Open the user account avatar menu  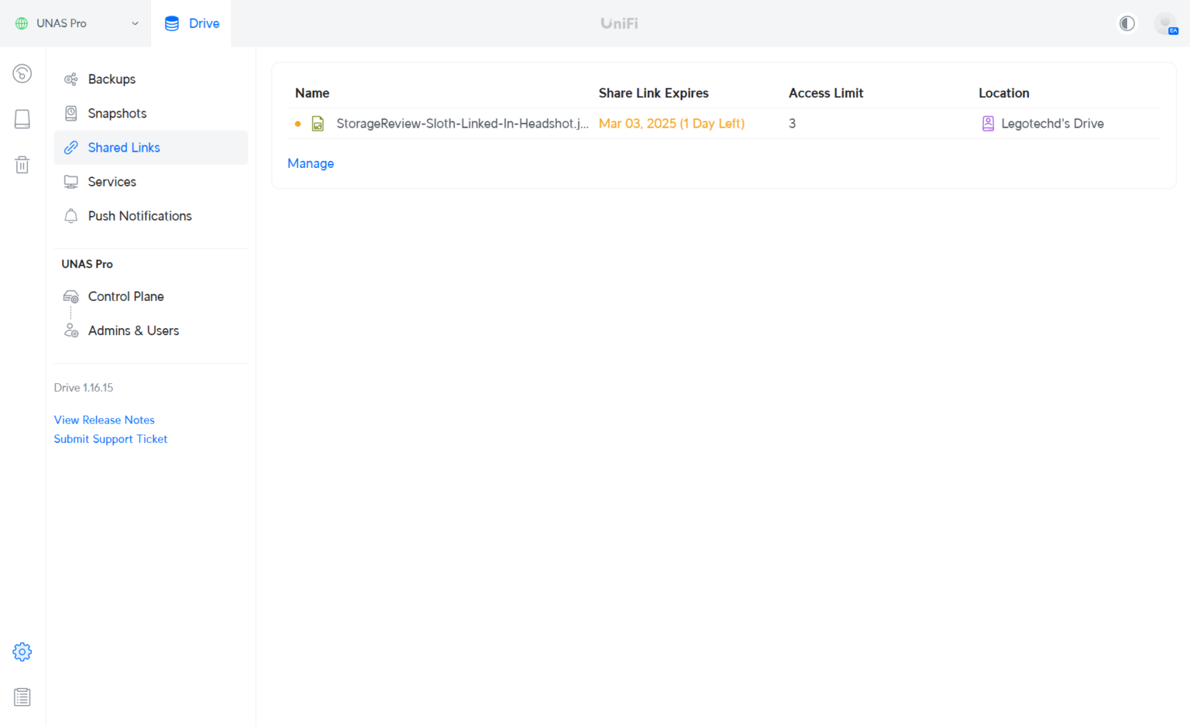1165,23
